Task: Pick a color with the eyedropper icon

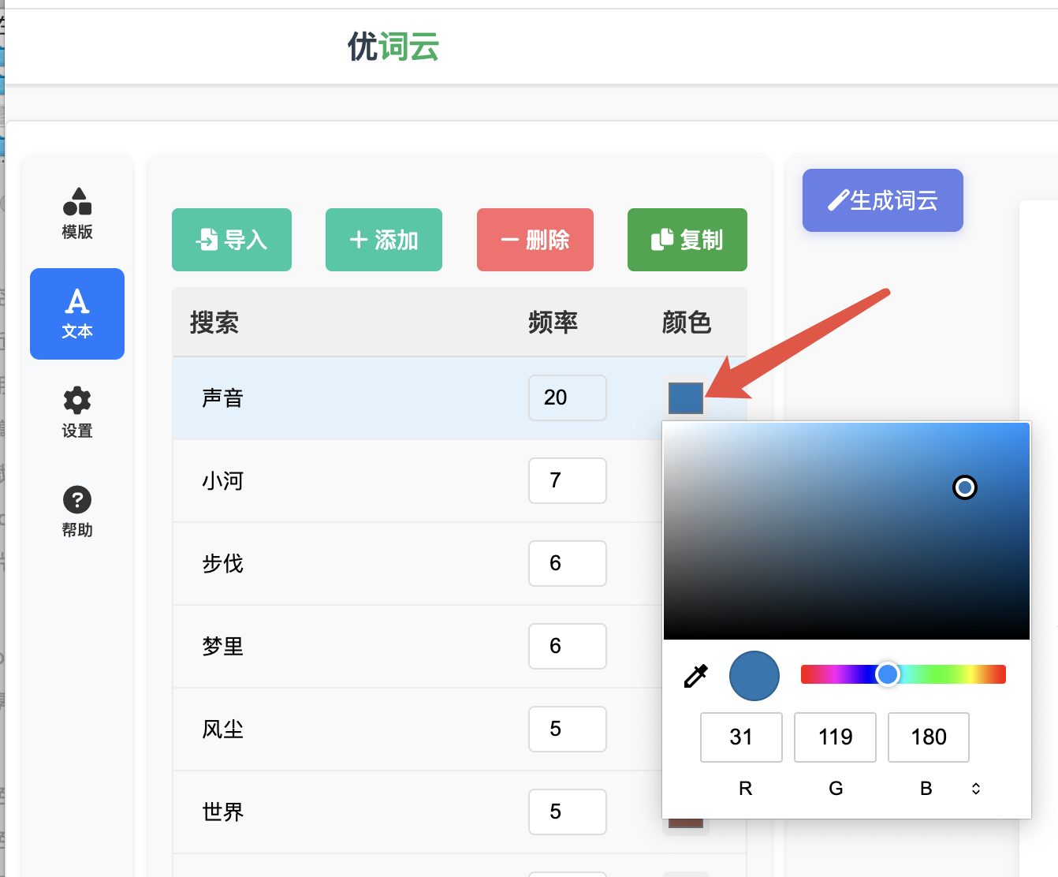Action: pyautogui.click(x=695, y=676)
